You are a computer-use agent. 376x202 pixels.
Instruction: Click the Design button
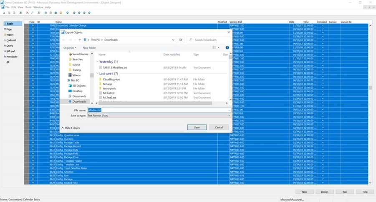(325, 192)
